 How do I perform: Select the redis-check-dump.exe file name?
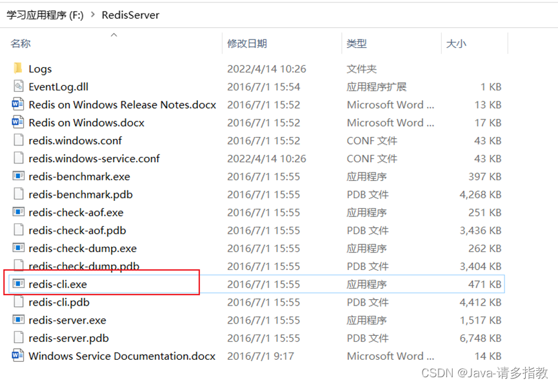[x=83, y=248]
